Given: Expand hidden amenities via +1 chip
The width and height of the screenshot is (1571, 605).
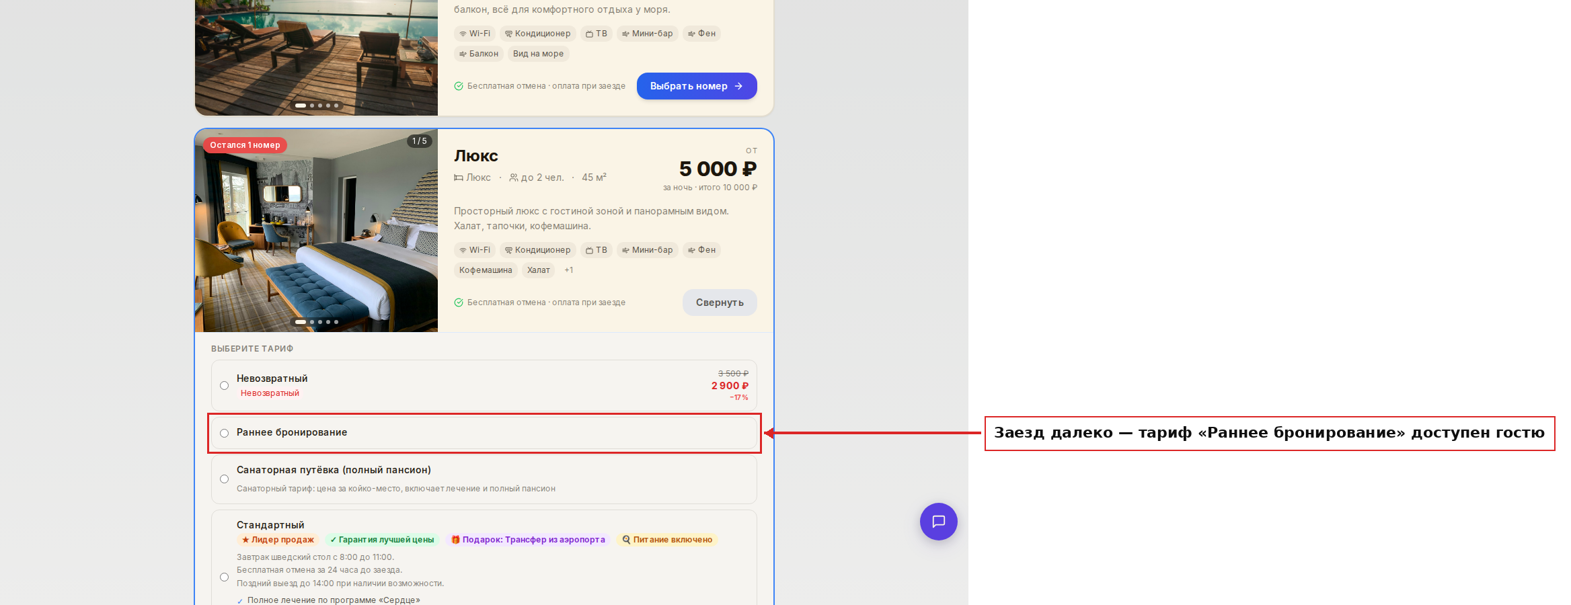Looking at the screenshot, I should [x=569, y=270].
